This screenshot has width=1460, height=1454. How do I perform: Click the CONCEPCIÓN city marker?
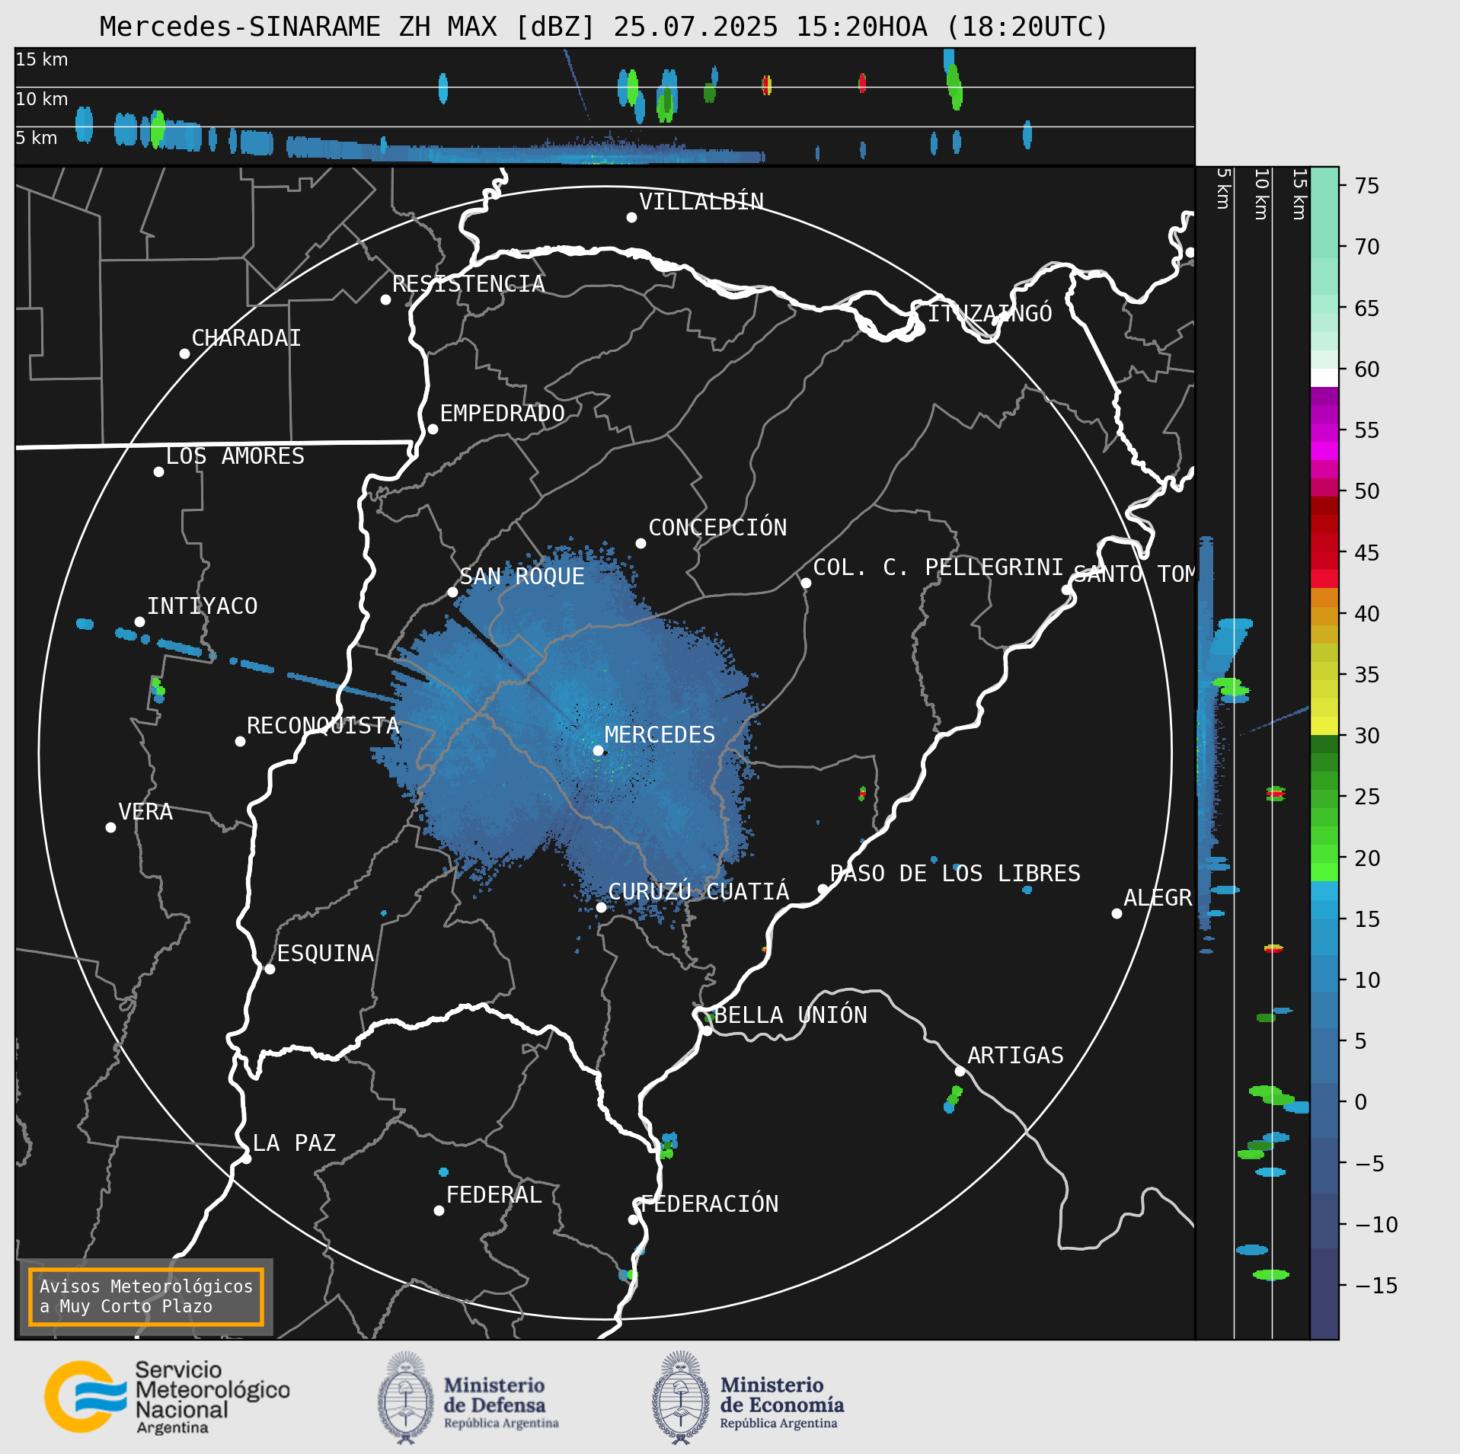[641, 543]
